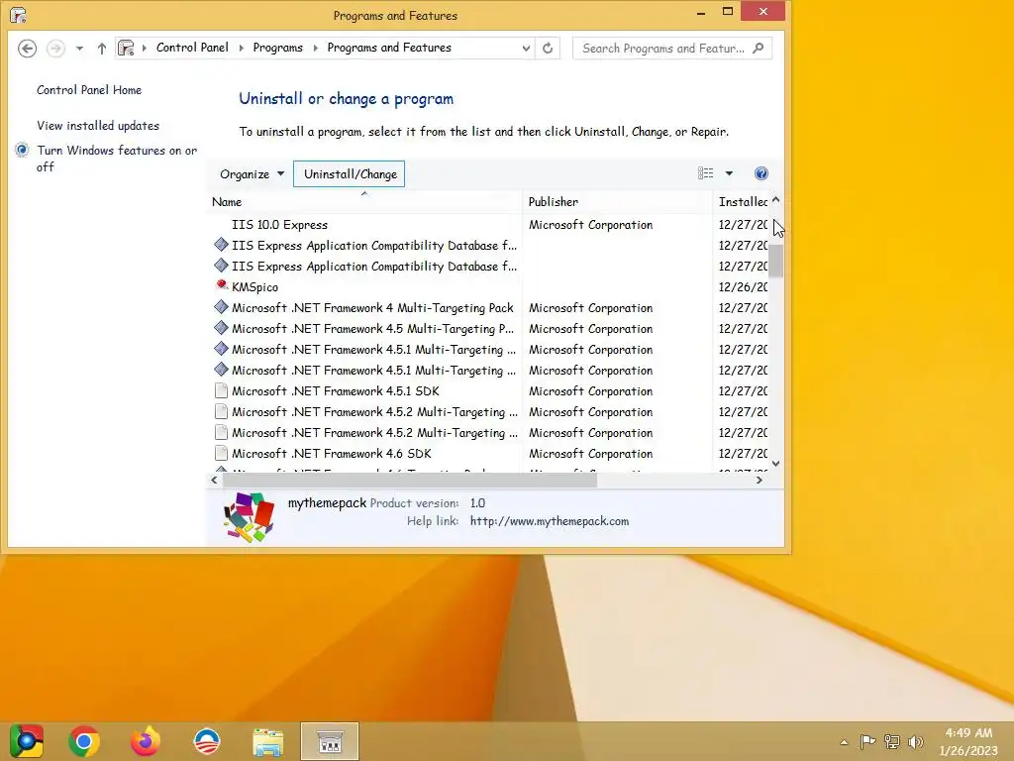Click the active Control Panel taskbar button

[330, 741]
